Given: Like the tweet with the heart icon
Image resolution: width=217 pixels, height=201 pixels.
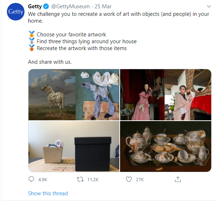Looking at the screenshot, I should 129,179.
